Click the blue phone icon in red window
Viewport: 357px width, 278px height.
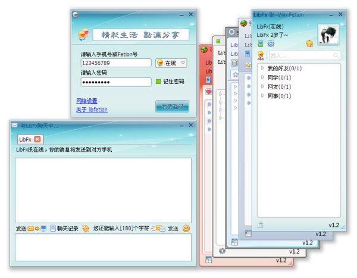(x=208, y=80)
